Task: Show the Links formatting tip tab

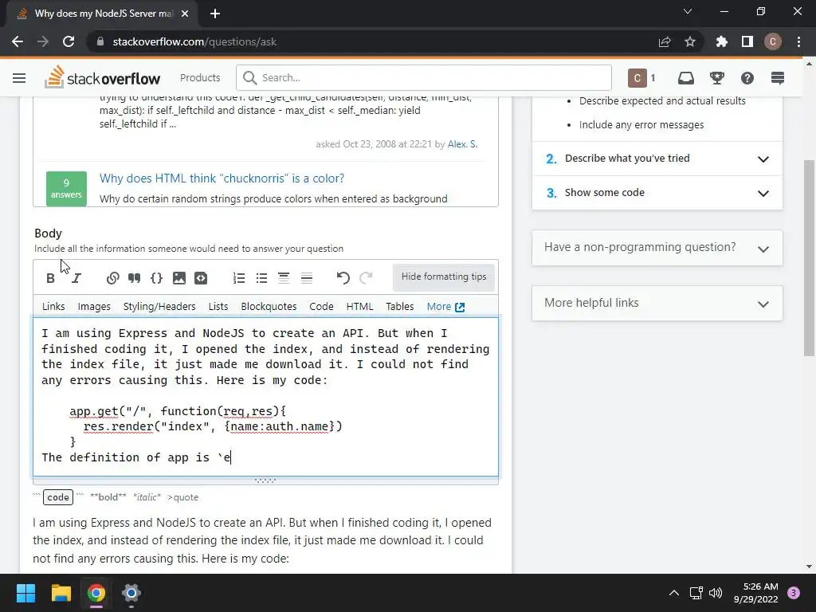Action: pos(53,307)
